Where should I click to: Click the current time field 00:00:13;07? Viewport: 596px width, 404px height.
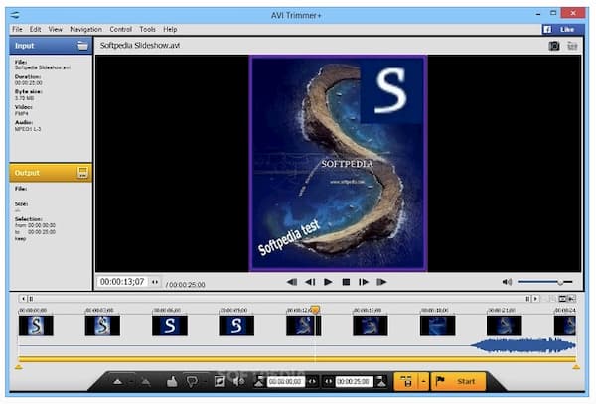click(x=122, y=282)
